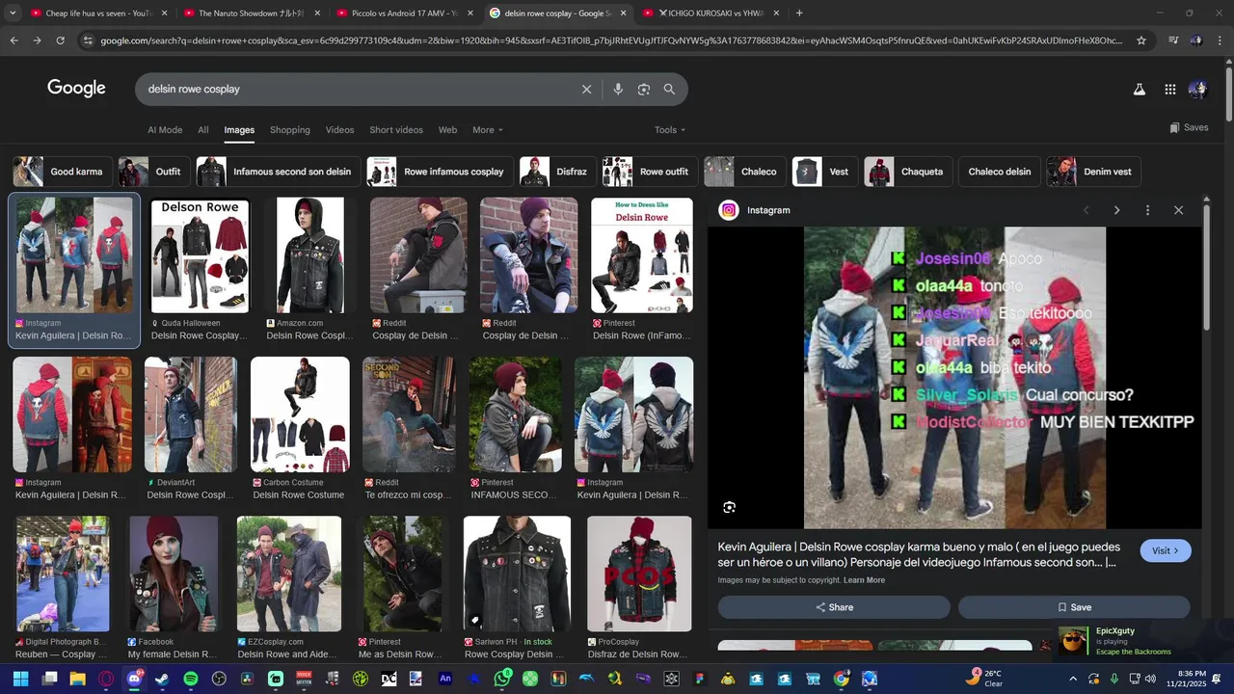Go back in browser history
Viewport: 1234px width, 694px height.
click(13, 40)
